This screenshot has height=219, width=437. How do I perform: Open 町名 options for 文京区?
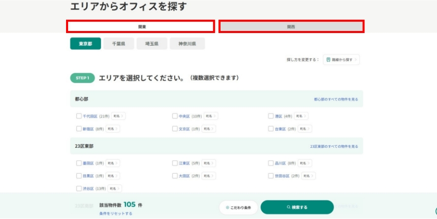(209, 129)
